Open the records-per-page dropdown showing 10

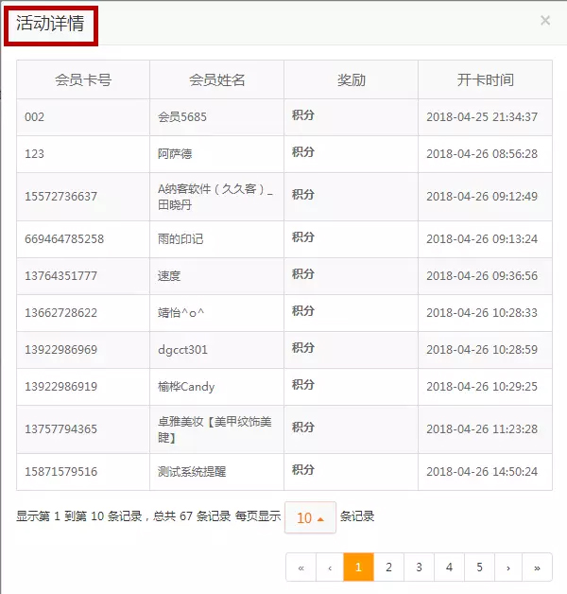coord(310,517)
